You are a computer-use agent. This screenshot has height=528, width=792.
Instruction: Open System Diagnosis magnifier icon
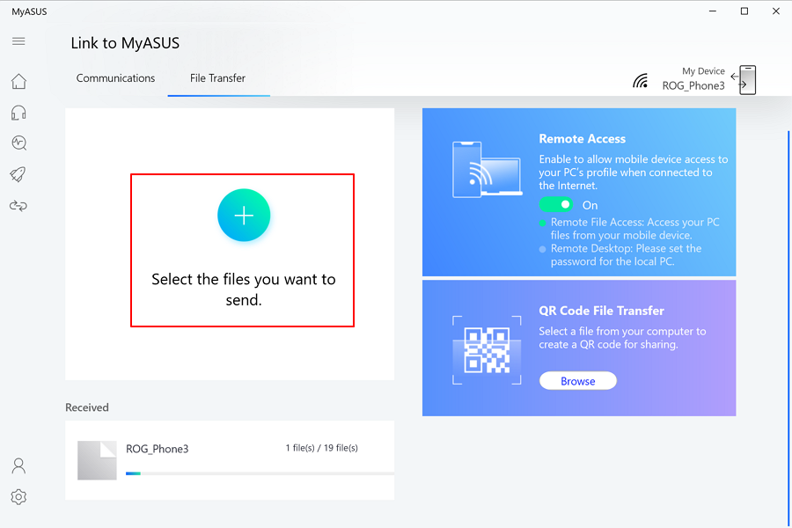click(x=18, y=143)
